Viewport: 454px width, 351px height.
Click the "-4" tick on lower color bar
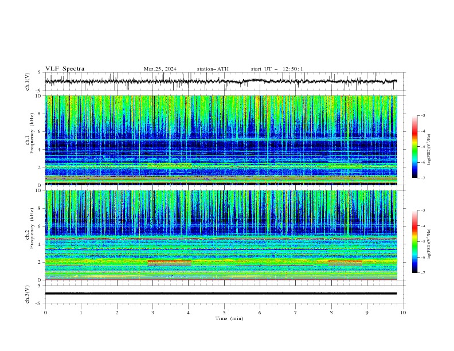pos(423,226)
